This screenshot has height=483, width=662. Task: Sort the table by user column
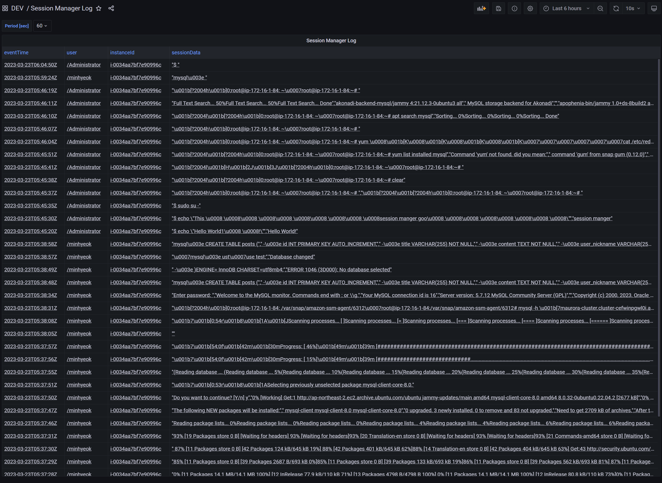pos(72,53)
